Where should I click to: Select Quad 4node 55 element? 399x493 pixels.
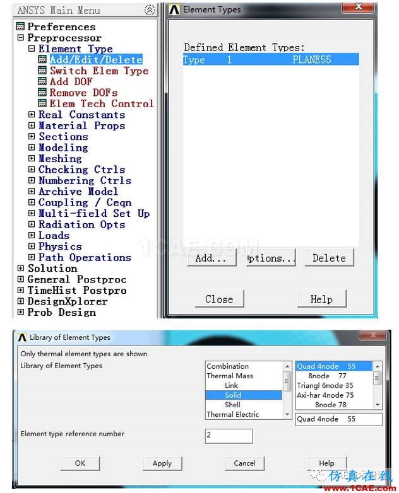(x=334, y=366)
